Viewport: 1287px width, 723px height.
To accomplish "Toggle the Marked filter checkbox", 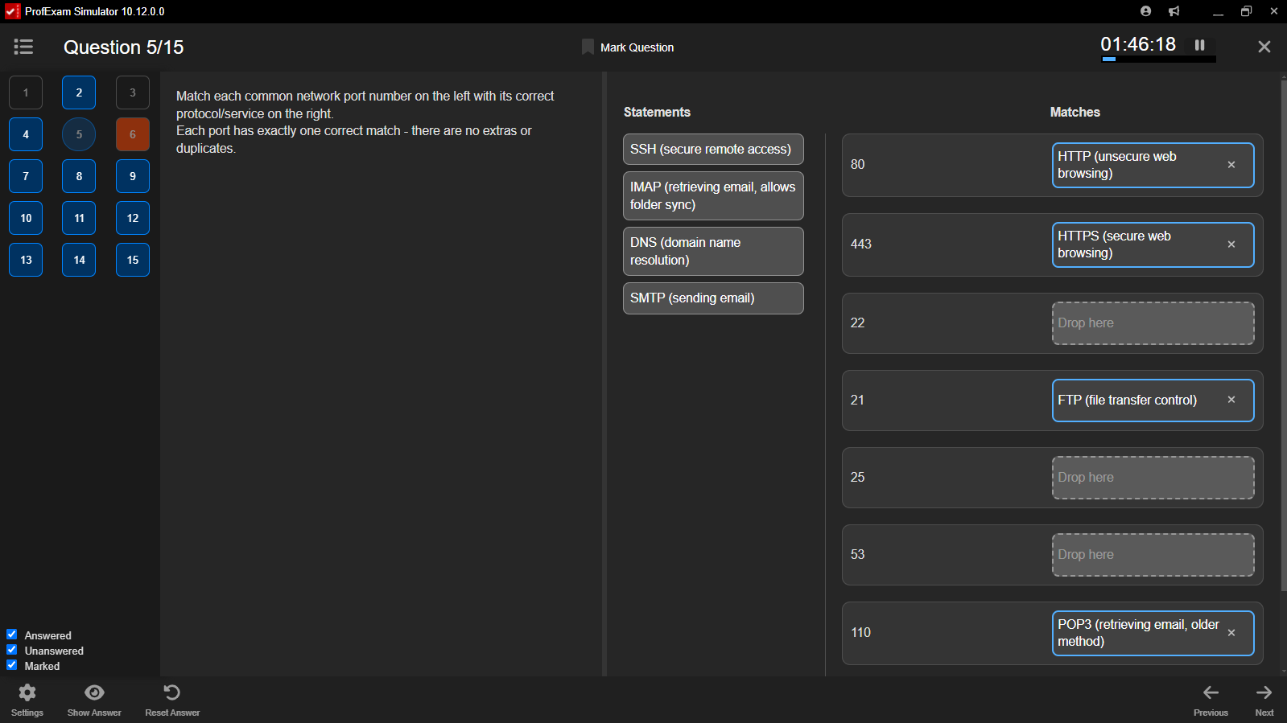I will click(12, 665).
